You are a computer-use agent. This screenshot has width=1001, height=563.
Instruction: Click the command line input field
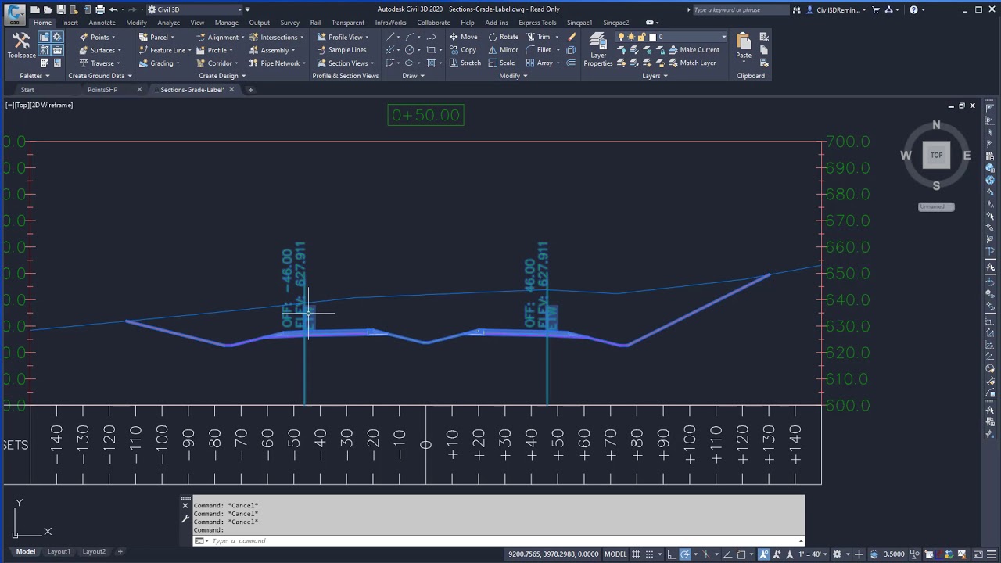[x=500, y=541]
